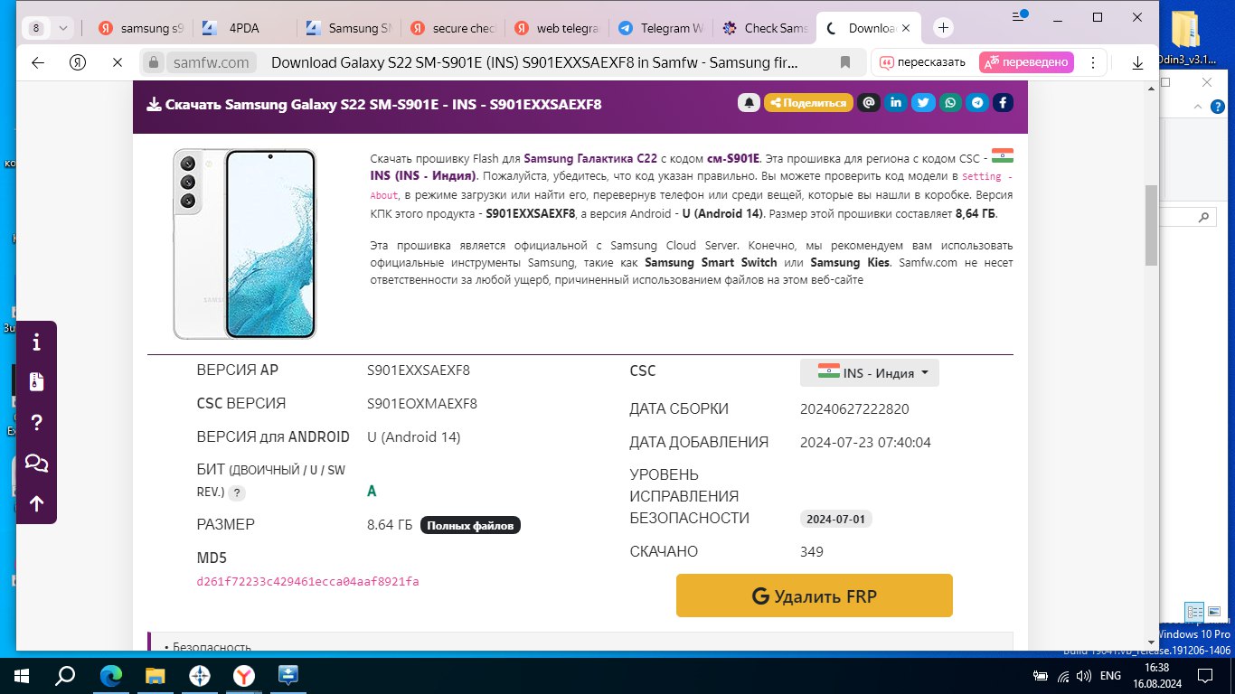
Task: Open the browser hamburger menu with blue dot
Action: (x=1020, y=16)
